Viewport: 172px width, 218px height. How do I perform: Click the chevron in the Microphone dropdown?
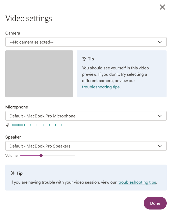pos(160,116)
